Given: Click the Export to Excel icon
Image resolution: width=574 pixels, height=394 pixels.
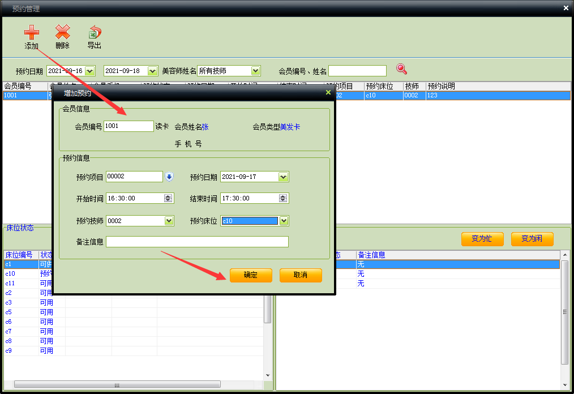Looking at the screenshot, I should tap(95, 32).
